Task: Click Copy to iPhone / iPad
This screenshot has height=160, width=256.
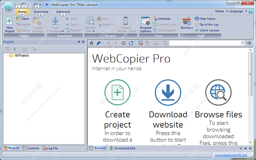Action: [x=127, y=25]
